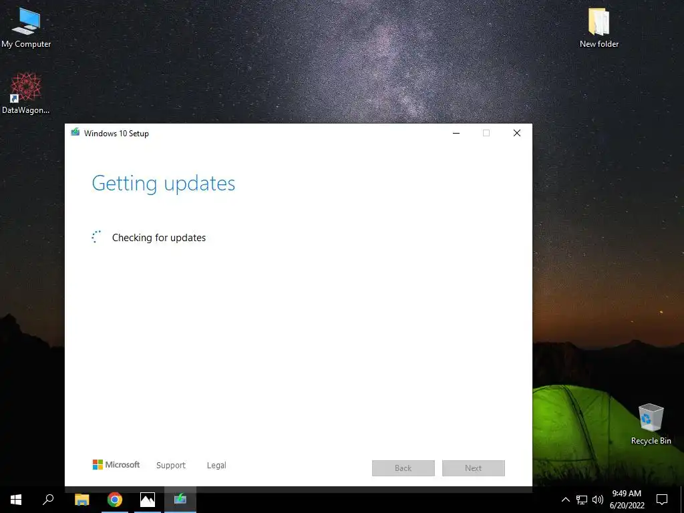Click the Microsoft logo
This screenshot has width=684, height=513.
pyautogui.click(x=116, y=465)
